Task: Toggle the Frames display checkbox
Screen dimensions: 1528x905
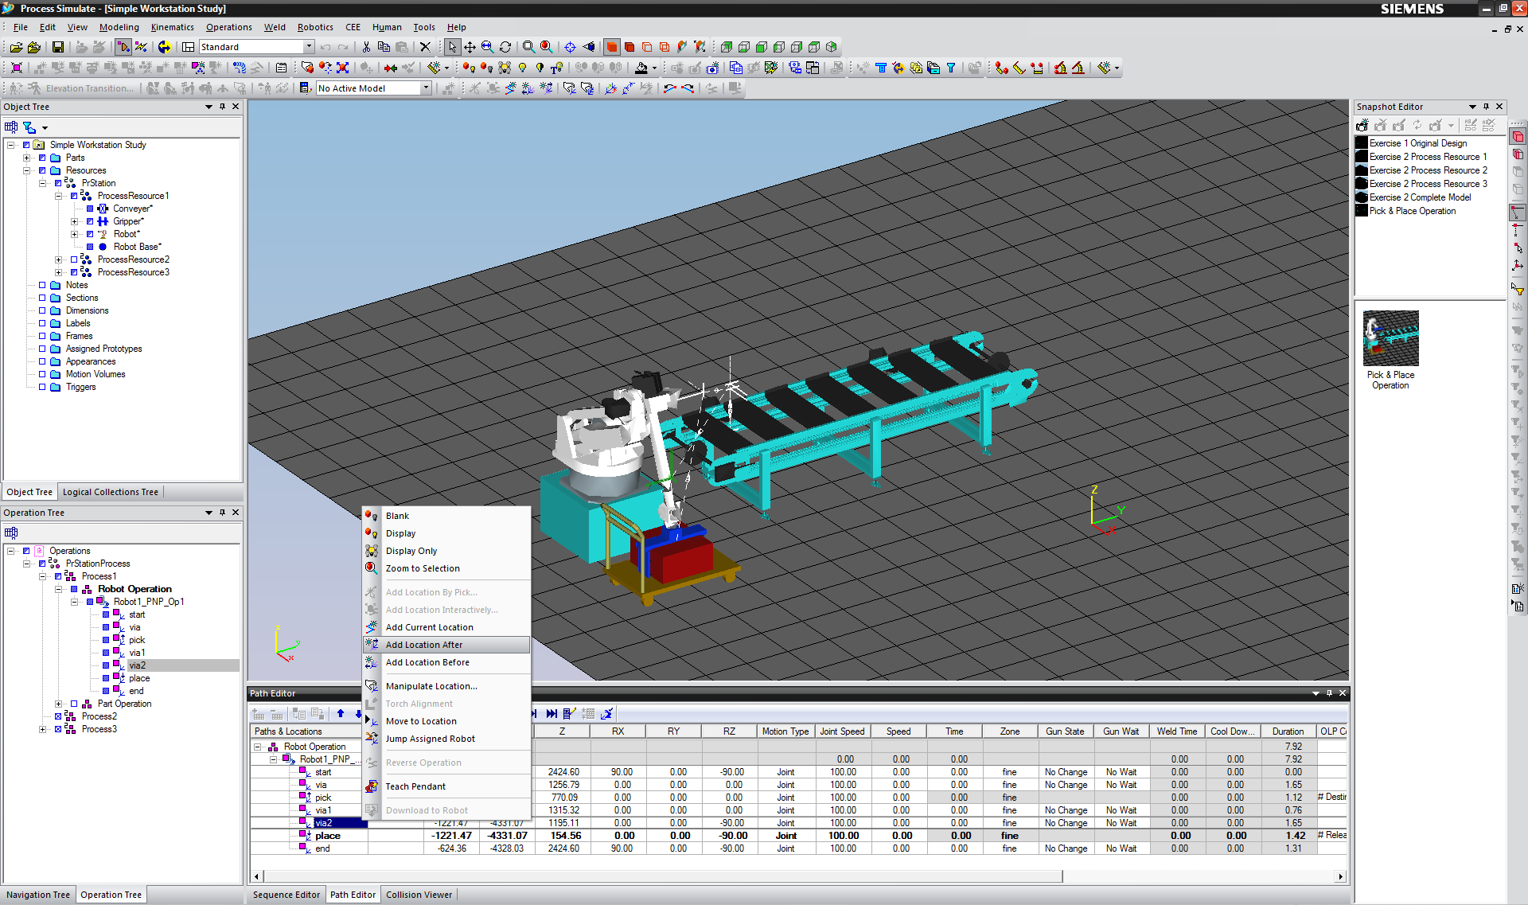Action: [42, 336]
